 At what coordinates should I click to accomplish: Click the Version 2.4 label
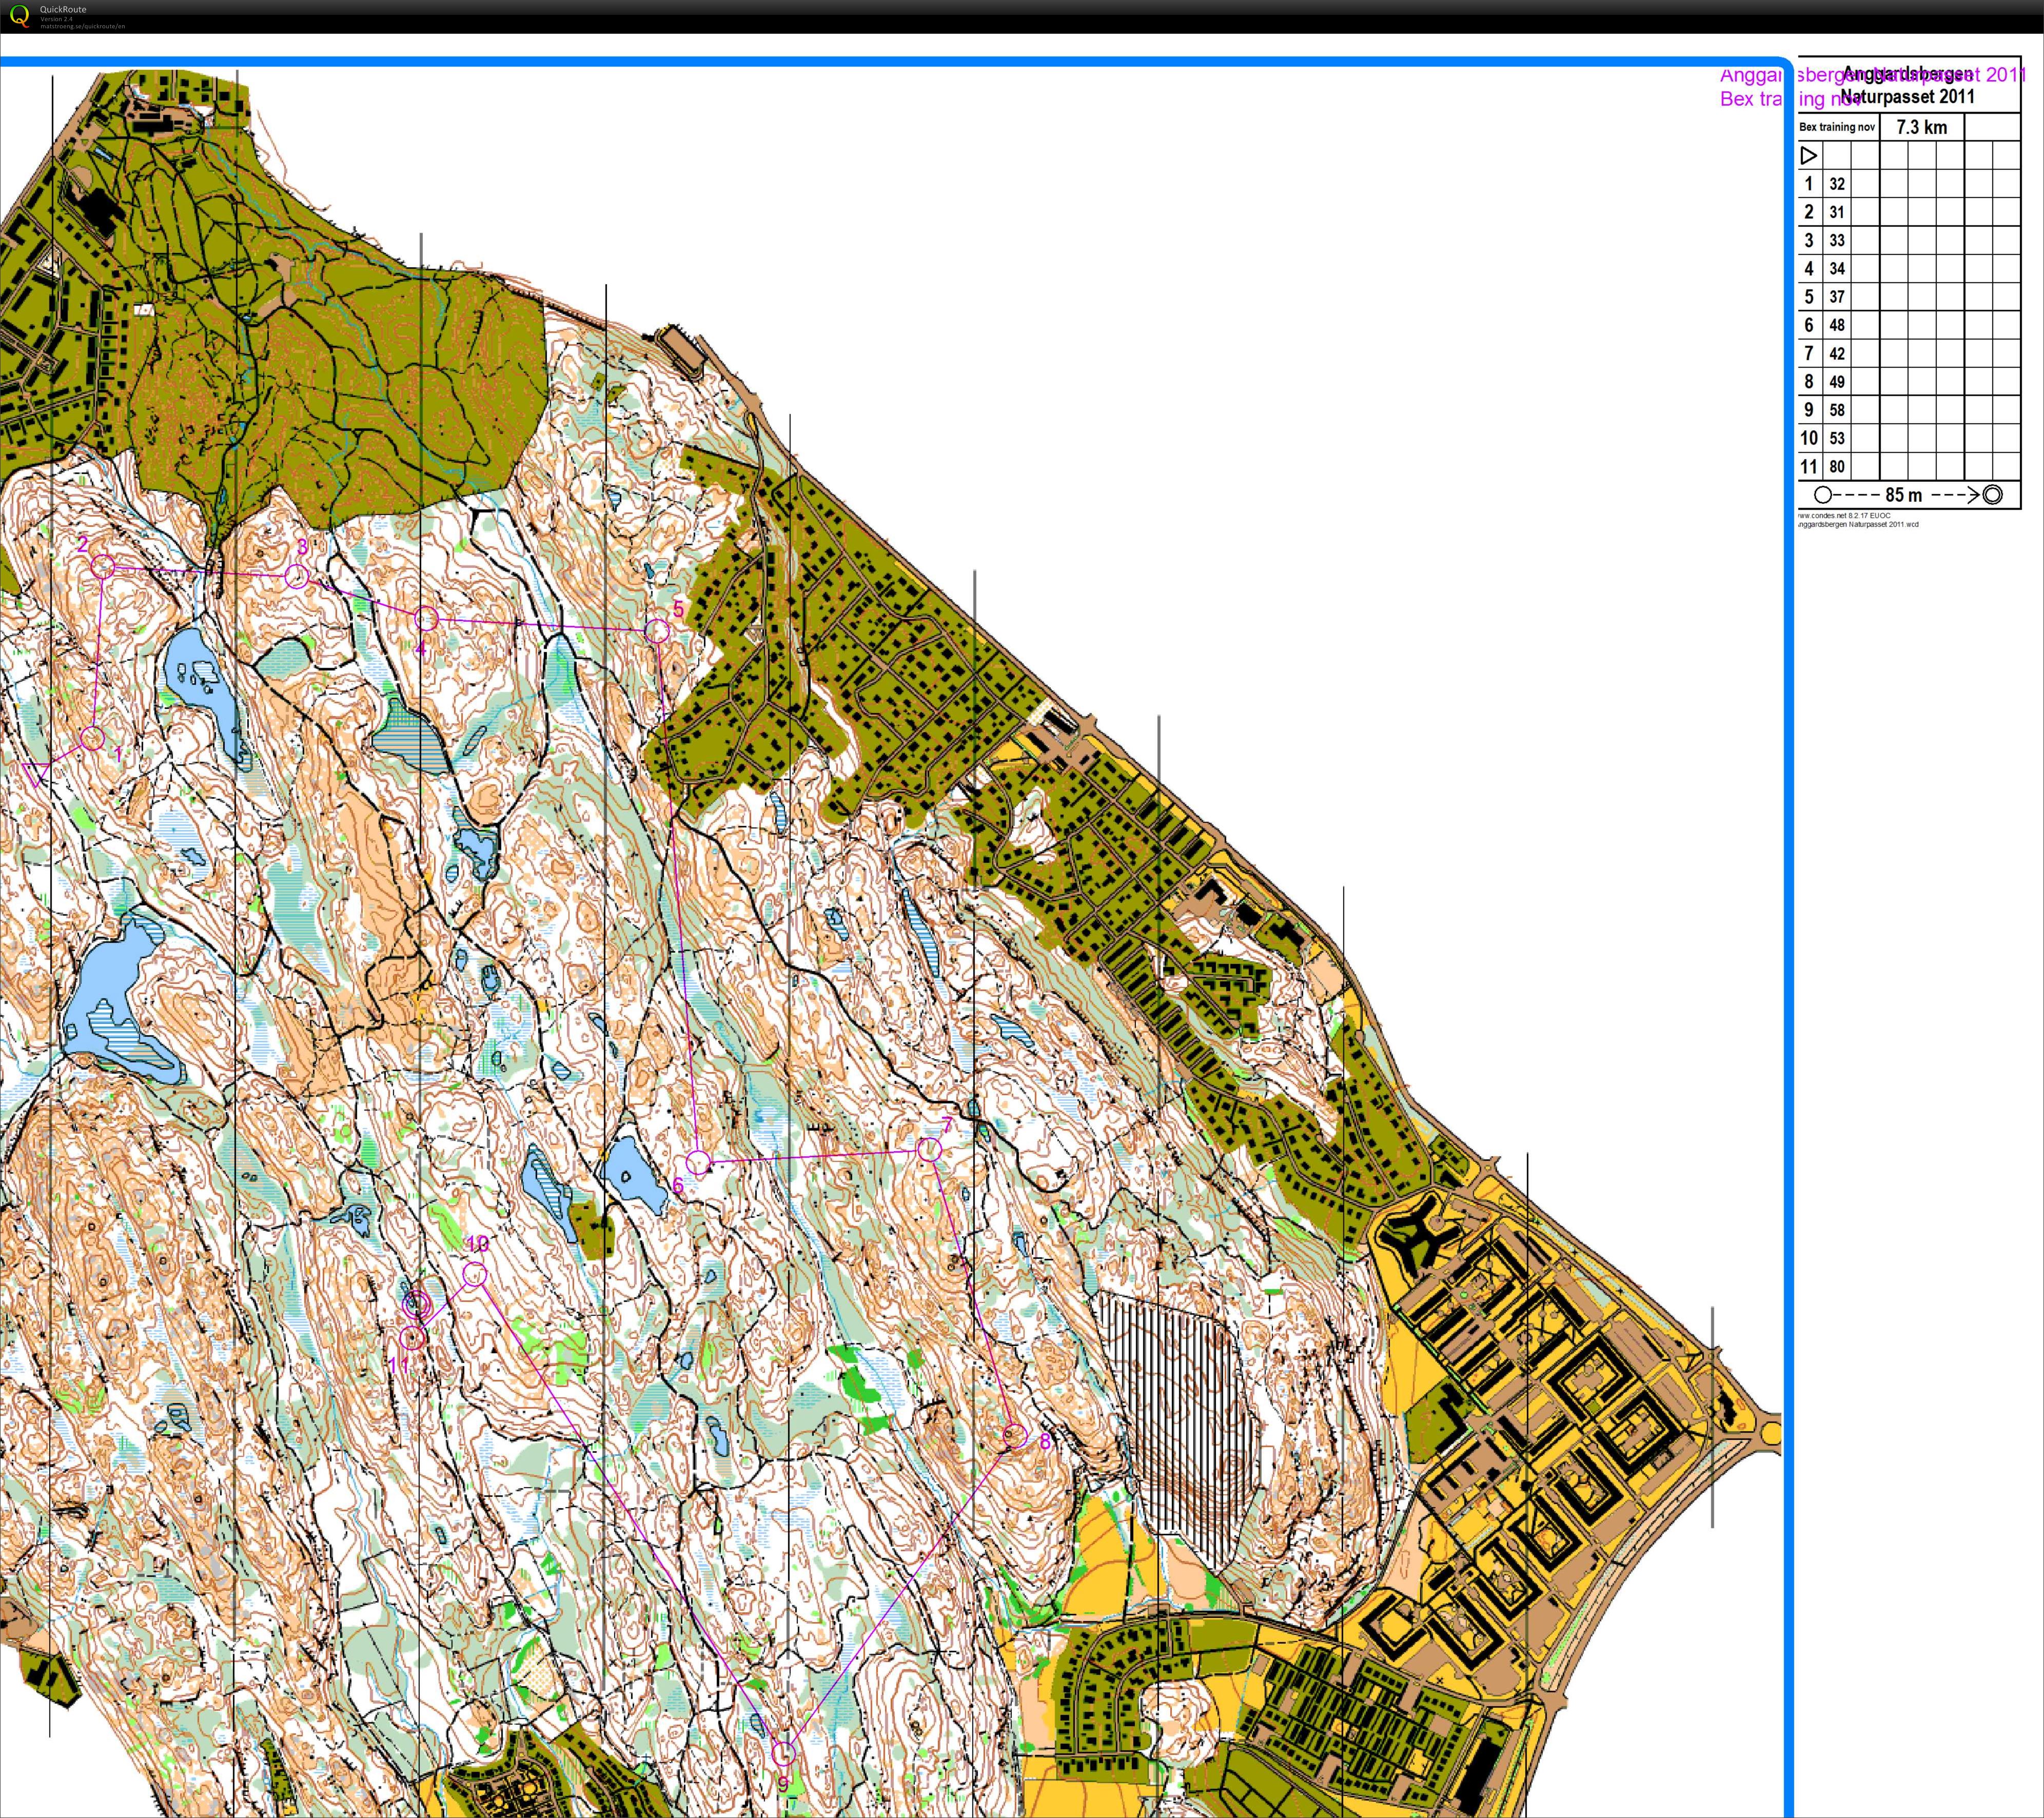[x=57, y=19]
